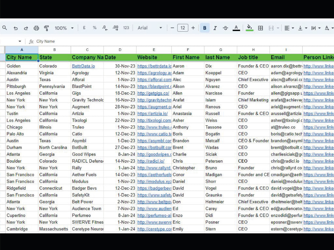Print the spreadsheet
Screen dimensions: 334x250
pos(36,28)
